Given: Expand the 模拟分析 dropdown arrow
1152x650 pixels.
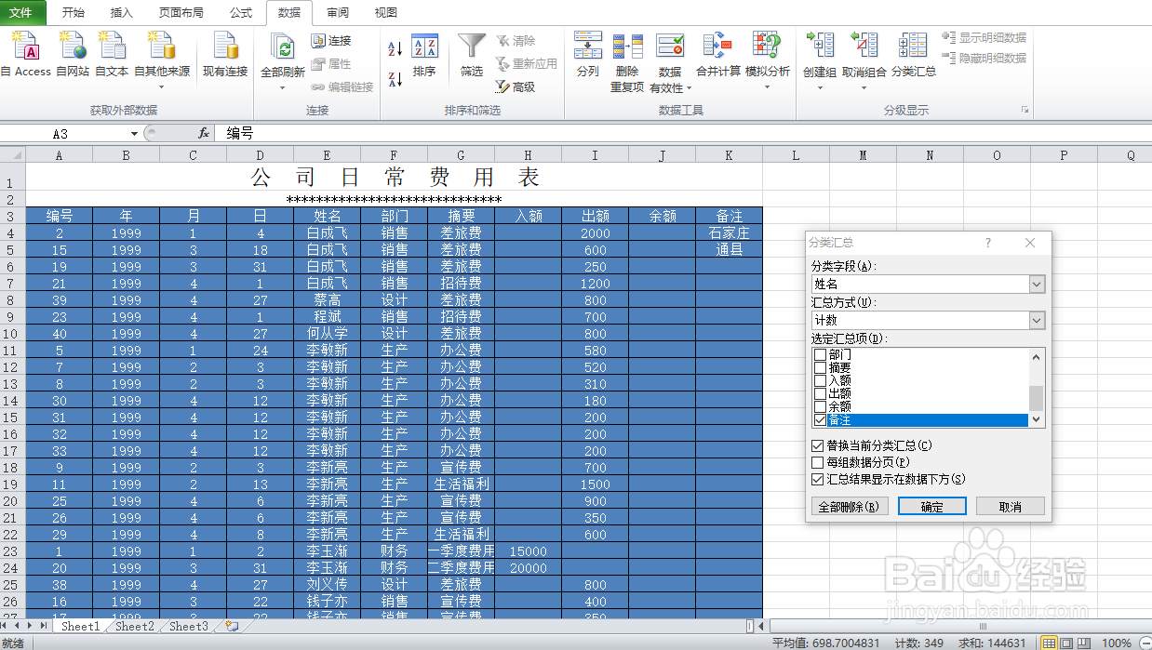Looking at the screenshot, I should 767,86.
